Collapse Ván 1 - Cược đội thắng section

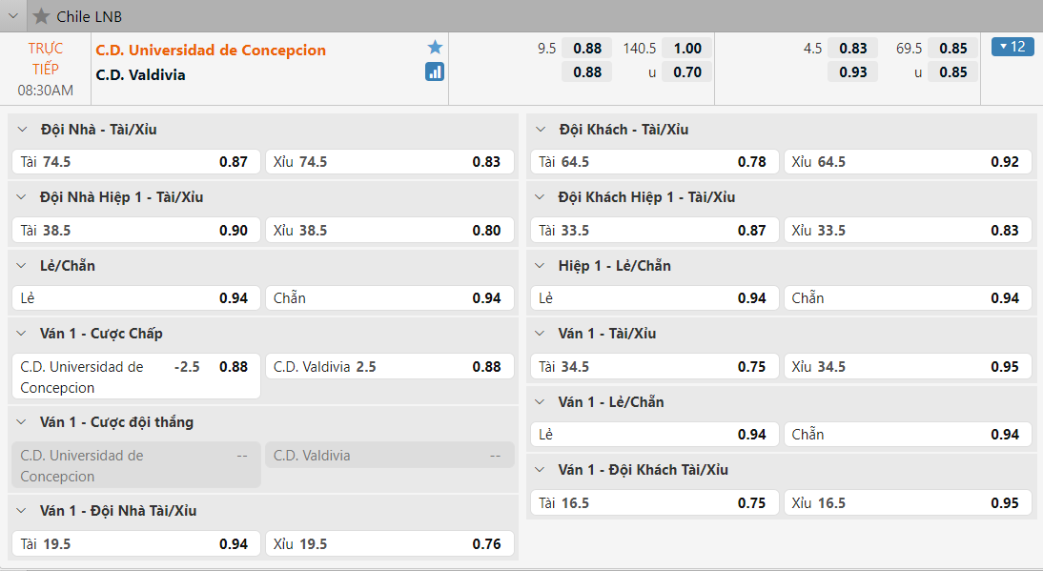coord(23,422)
